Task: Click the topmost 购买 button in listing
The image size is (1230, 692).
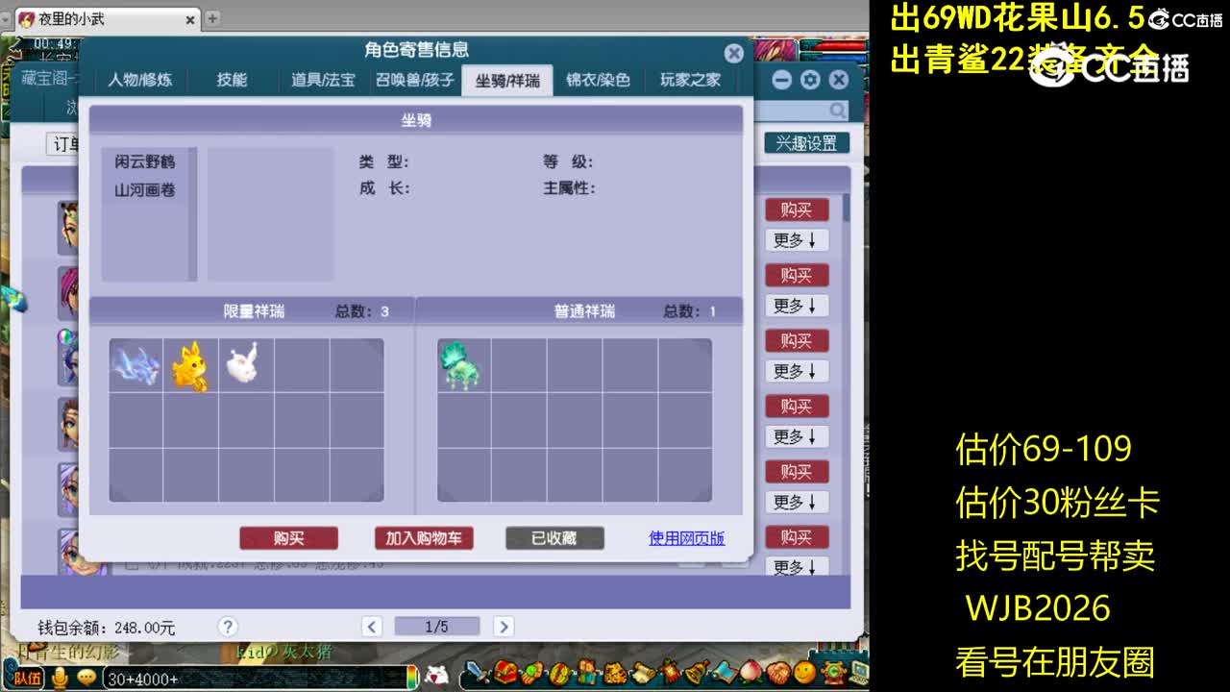Action: point(797,210)
